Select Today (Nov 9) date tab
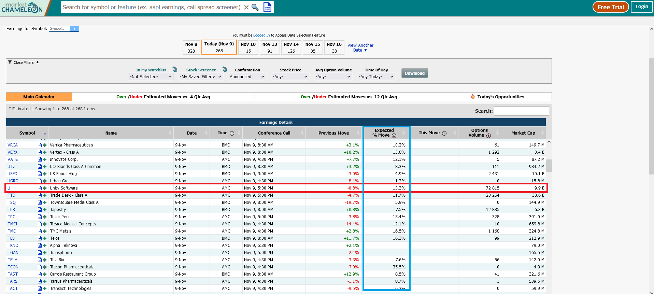Image resolution: width=654 pixels, height=294 pixels. pos(219,47)
